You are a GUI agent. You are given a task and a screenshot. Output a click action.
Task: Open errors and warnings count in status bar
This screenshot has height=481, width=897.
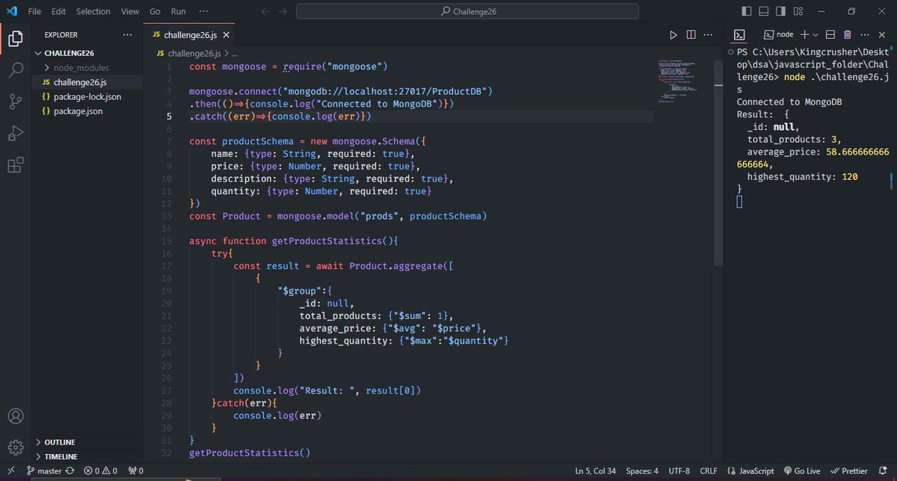(x=100, y=471)
